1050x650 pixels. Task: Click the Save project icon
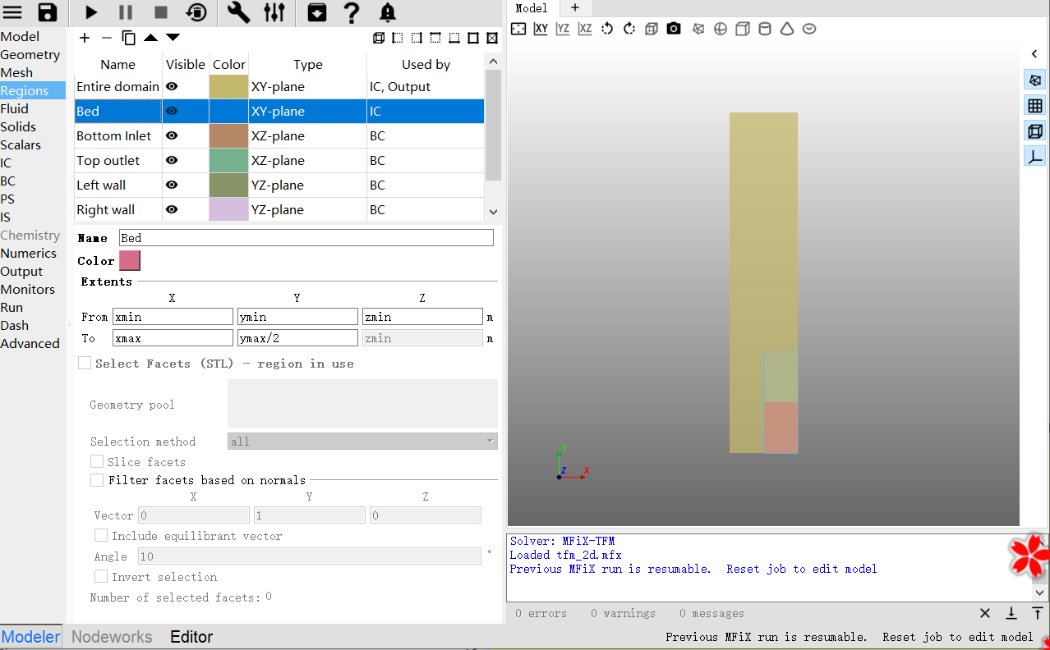48,12
